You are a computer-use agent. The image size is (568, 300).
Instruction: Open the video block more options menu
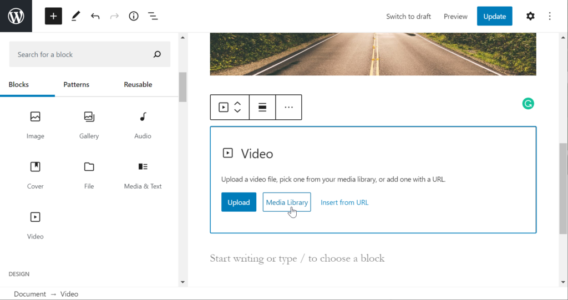click(x=288, y=108)
